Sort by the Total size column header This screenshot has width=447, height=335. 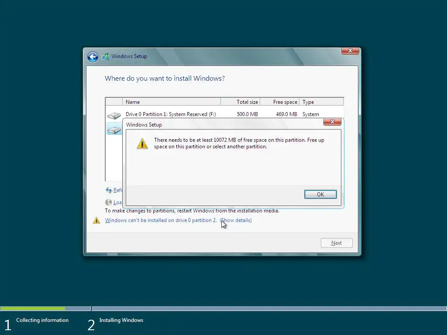pyautogui.click(x=241, y=102)
